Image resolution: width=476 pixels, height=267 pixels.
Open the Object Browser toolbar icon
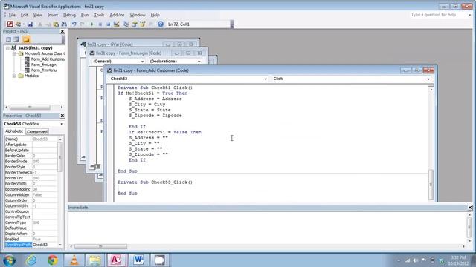(142, 24)
